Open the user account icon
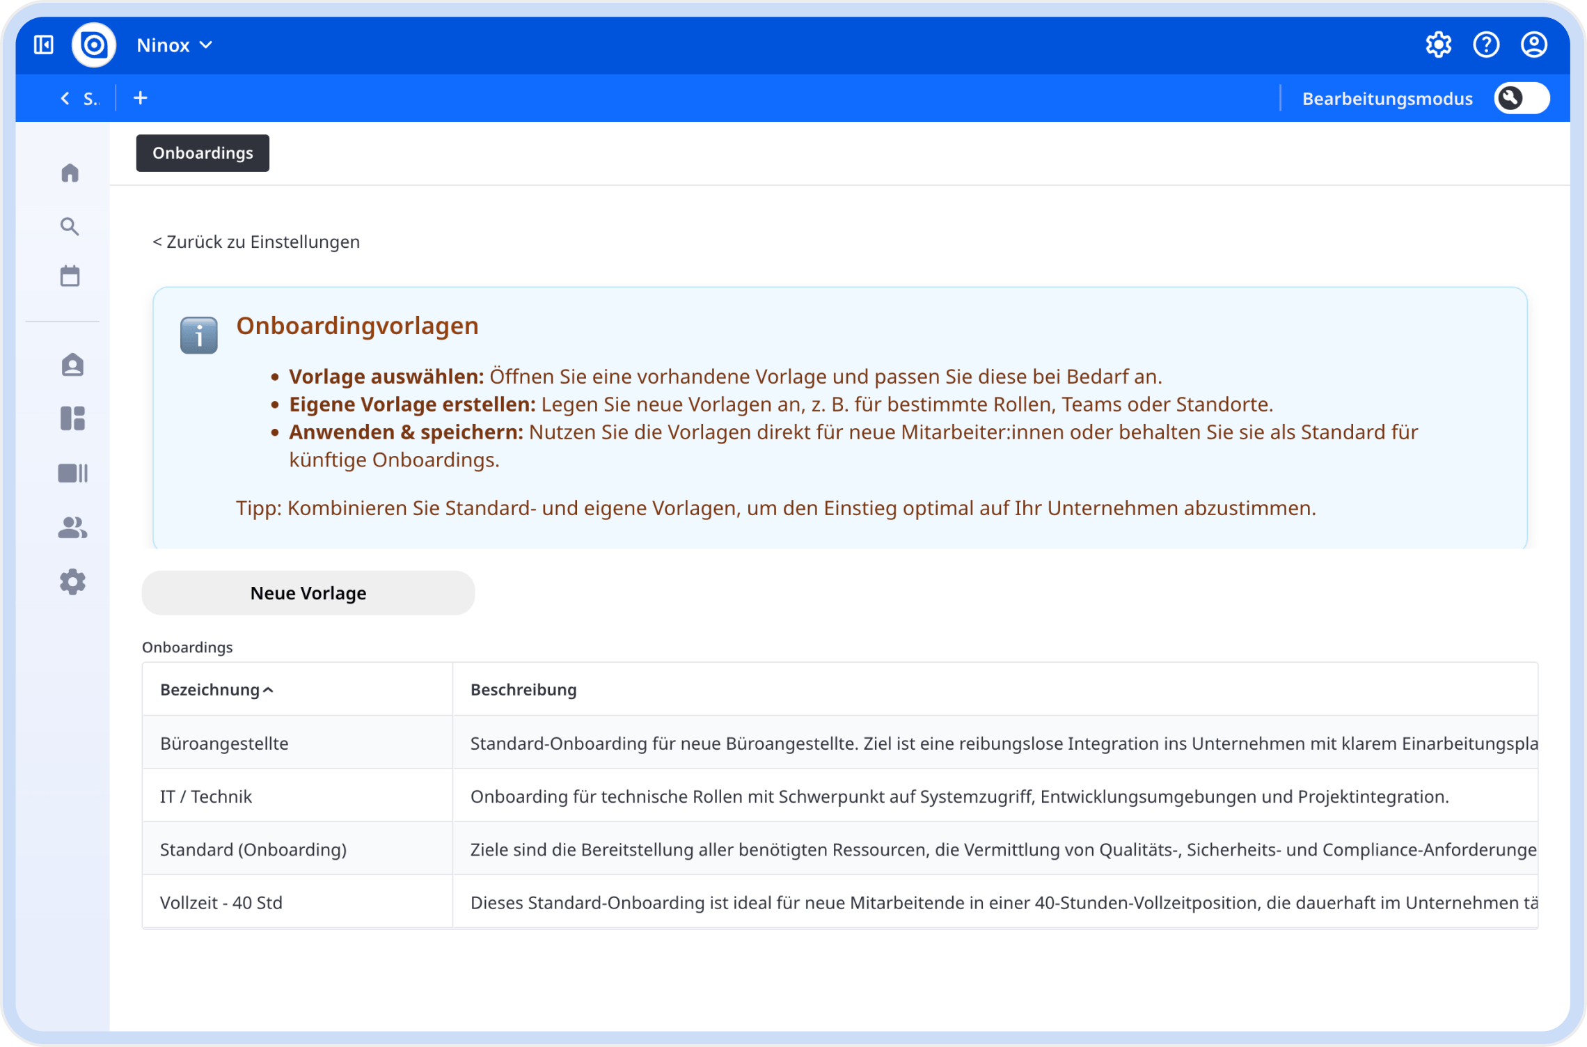The width and height of the screenshot is (1587, 1047). pos(1534,45)
